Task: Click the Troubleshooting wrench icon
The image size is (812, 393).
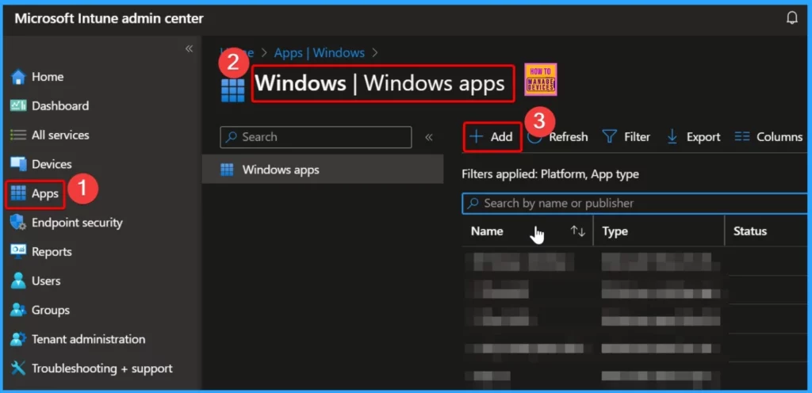Action: pos(18,368)
